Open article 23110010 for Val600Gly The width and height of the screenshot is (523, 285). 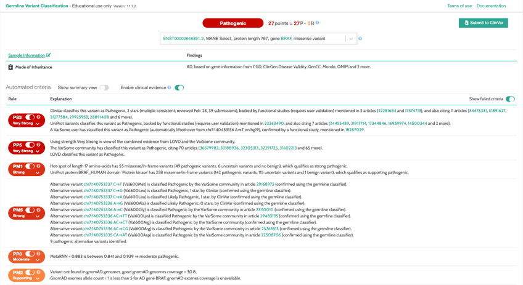[x=265, y=210]
